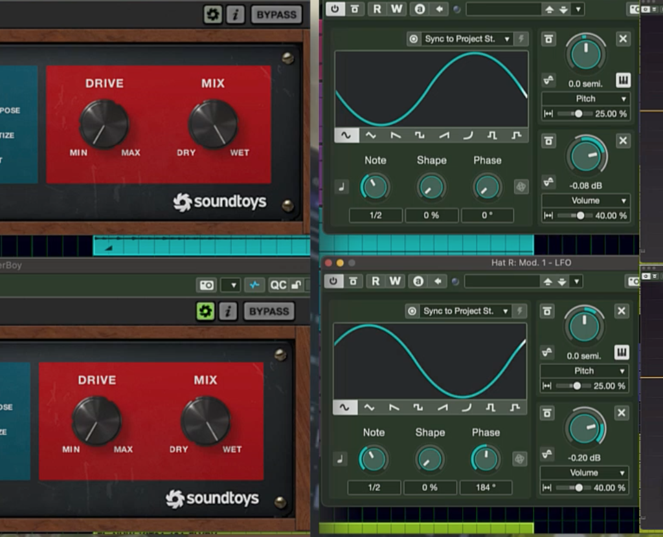Click the yellow minimize button of Hat R LFO window
Viewport: 663px width, 537px height.
[x=340, y=263]
